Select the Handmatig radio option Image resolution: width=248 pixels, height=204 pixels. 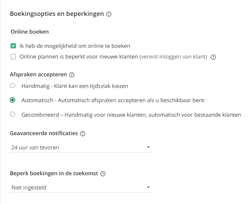point(13,86)
